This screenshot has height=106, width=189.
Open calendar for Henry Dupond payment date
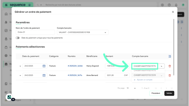[x=44, y=66]
